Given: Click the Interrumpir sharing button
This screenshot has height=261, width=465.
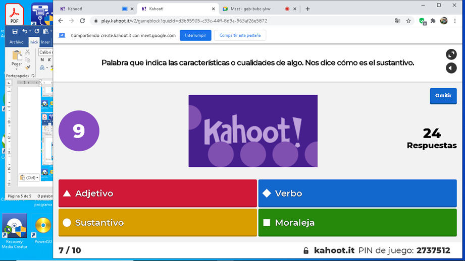Looking at the screenshot, I should (x=195, y=35).
